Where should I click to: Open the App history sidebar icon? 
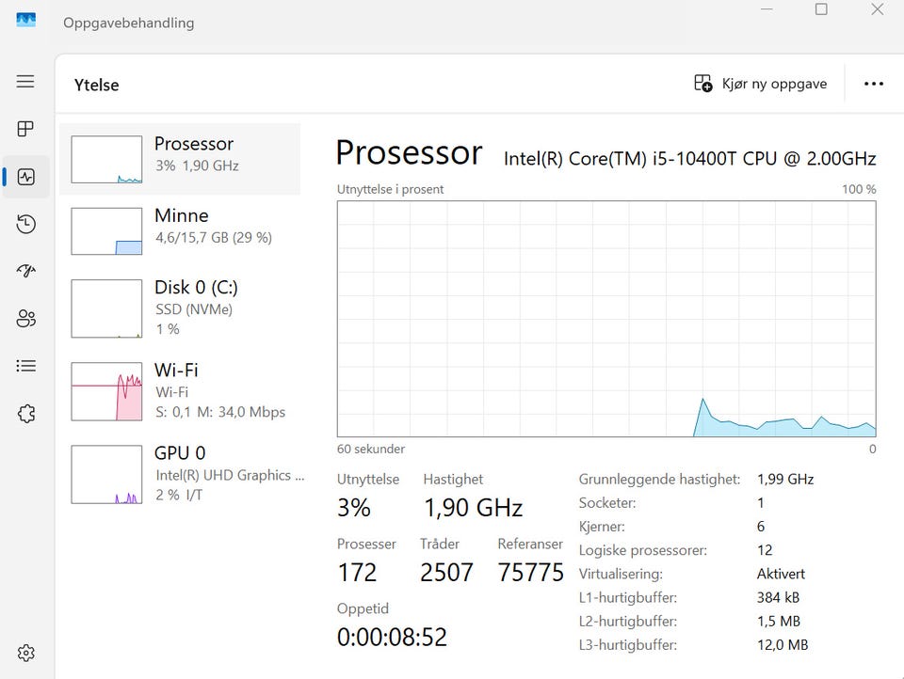(26, 224)
